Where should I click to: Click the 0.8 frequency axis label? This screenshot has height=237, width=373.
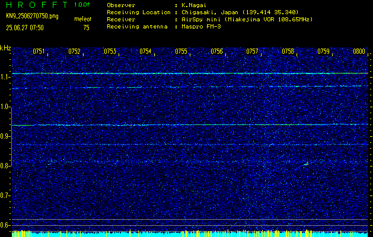click(x=4, y=166)
